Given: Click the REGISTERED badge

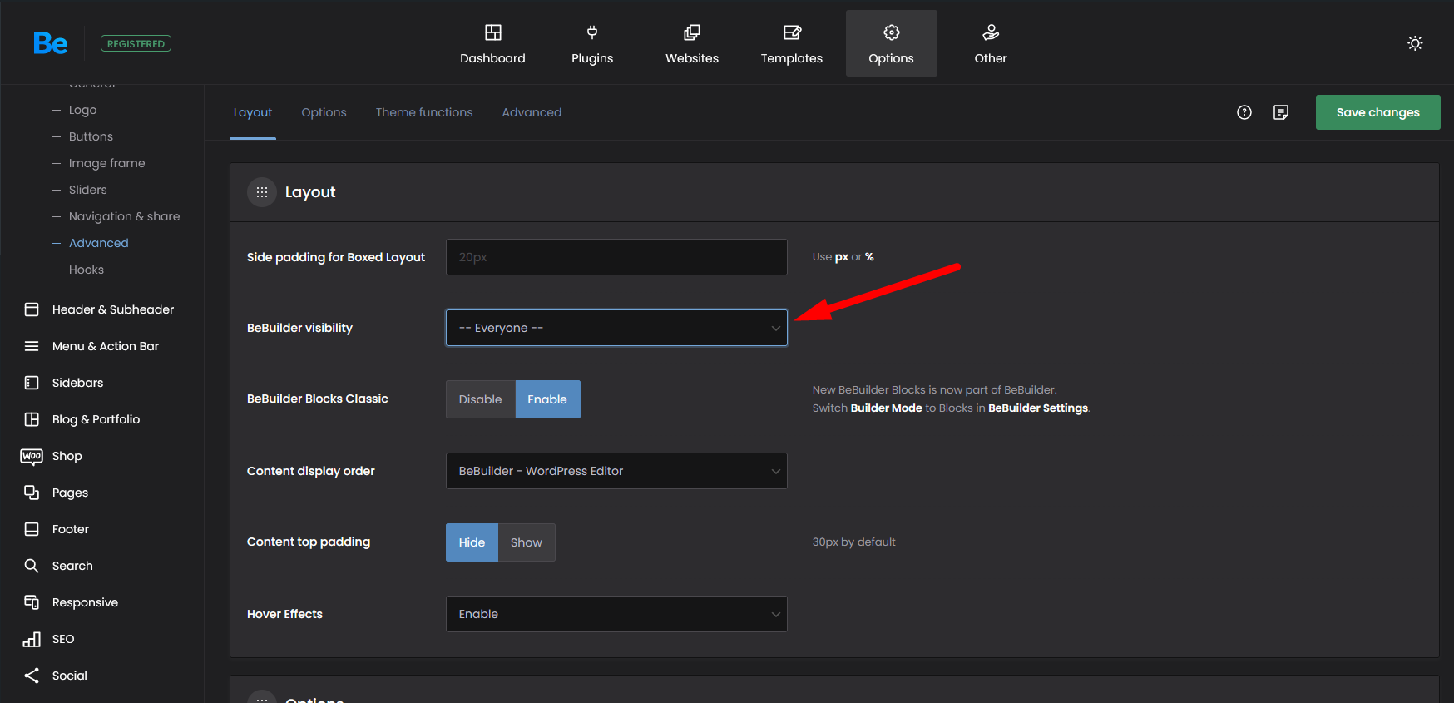Looking at the screenshot, I should coord(136,43).
